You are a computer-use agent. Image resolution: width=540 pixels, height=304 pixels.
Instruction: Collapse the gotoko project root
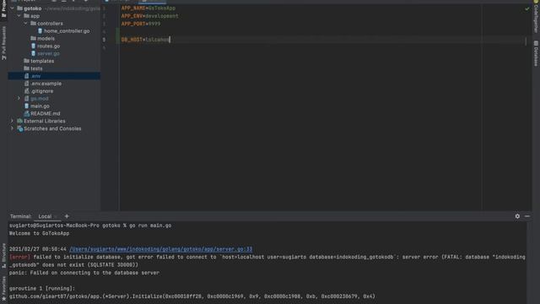click(13, 8)
